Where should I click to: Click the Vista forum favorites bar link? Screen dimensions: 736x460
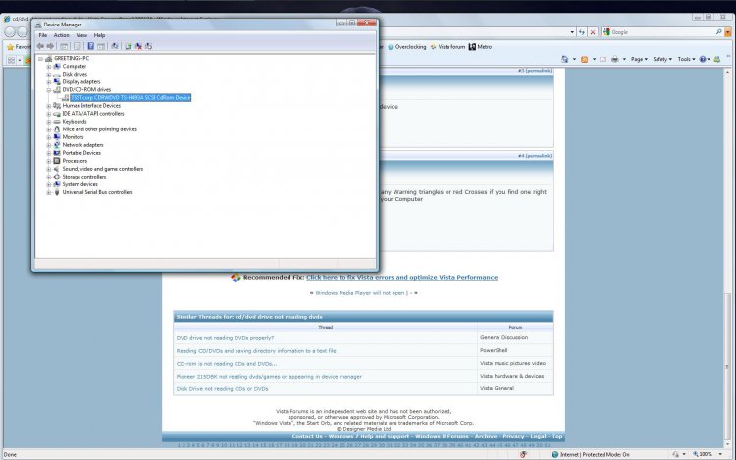pyautogui.click(x=447, y=47)
